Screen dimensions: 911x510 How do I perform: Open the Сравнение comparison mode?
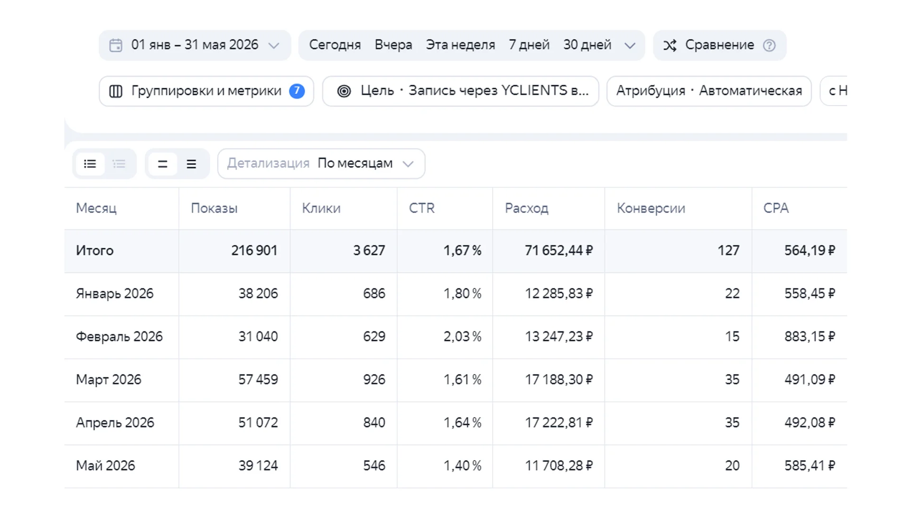[x=719, y=45]
